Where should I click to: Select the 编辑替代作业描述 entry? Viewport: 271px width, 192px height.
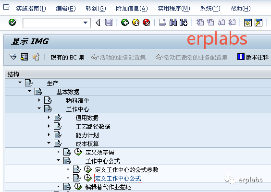[108, 187]
